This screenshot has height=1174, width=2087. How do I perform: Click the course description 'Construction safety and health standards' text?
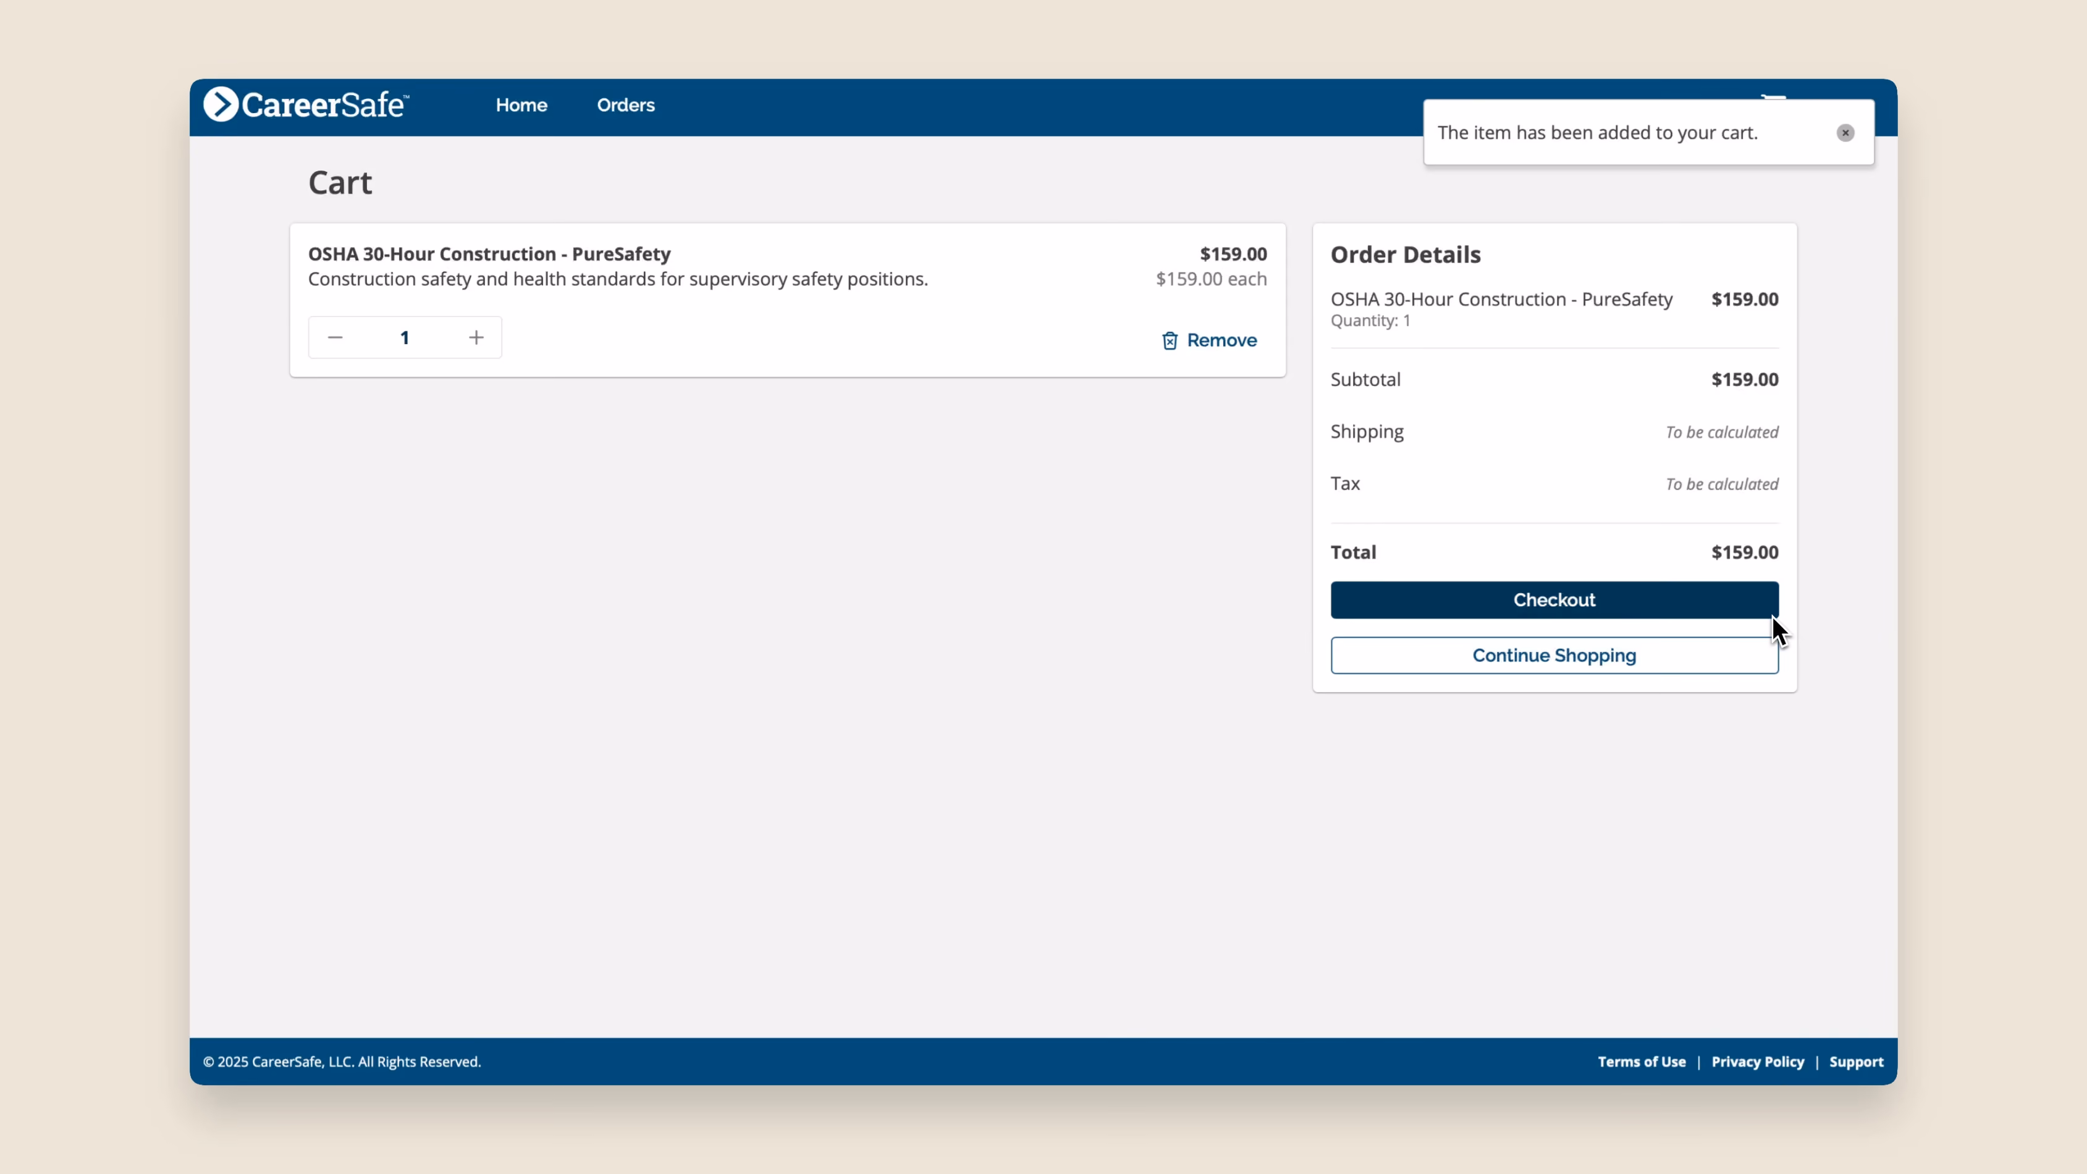617,279
